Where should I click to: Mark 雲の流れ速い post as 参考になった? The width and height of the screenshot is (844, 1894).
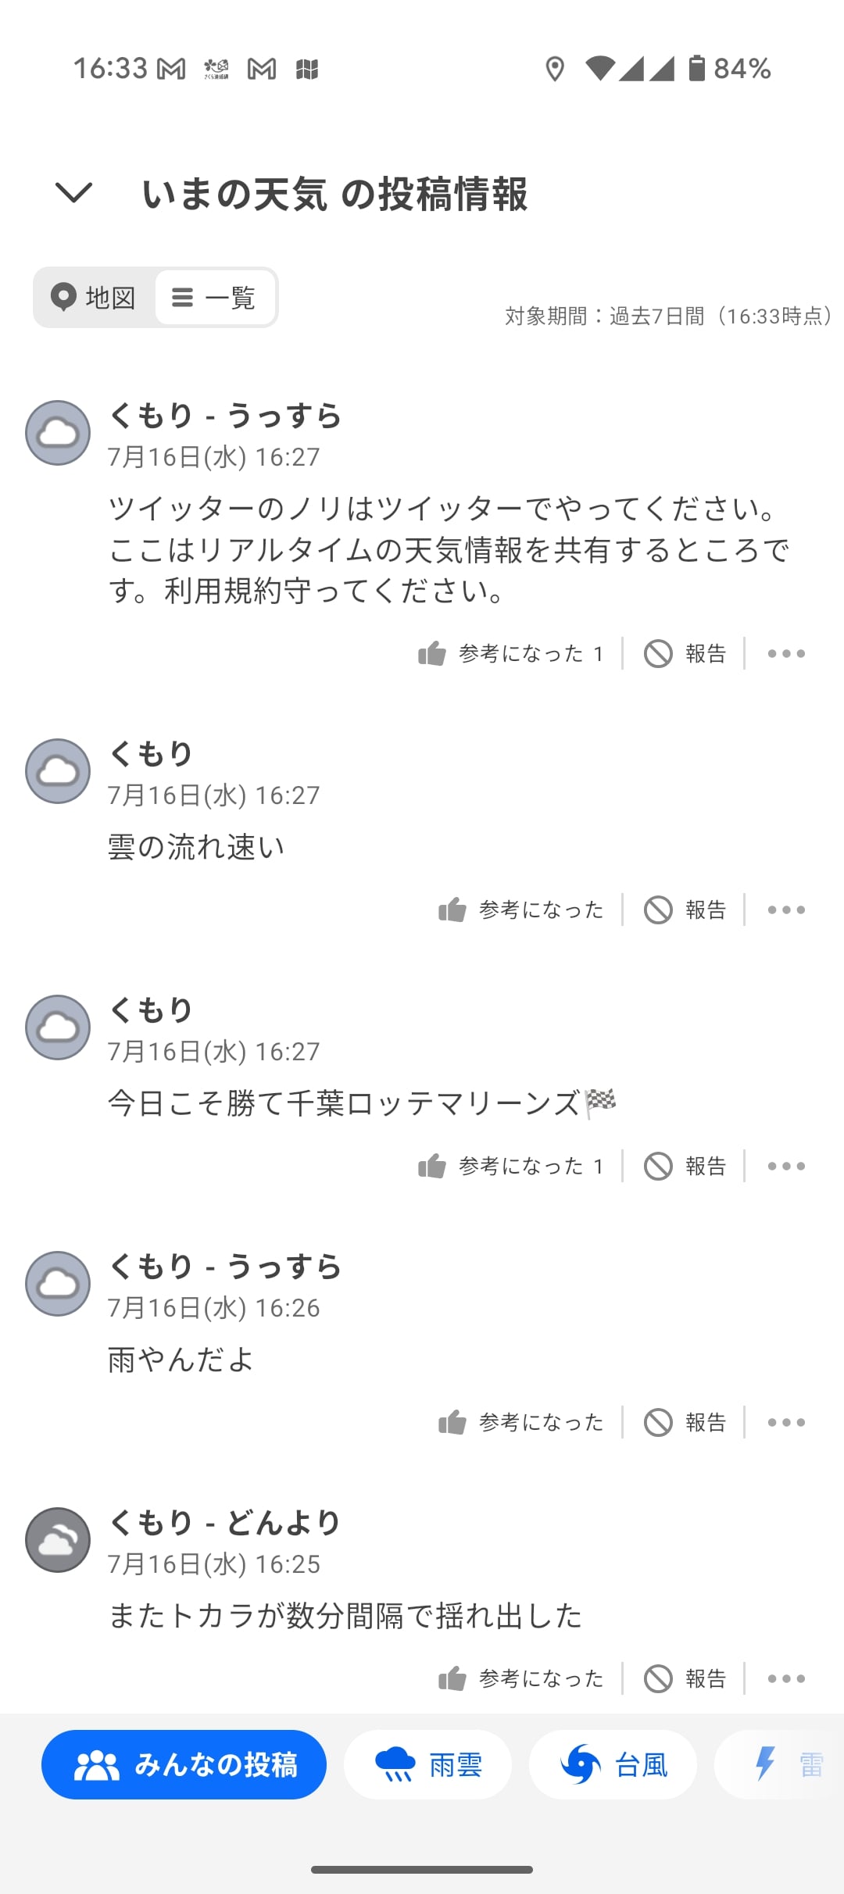point(521,909)
